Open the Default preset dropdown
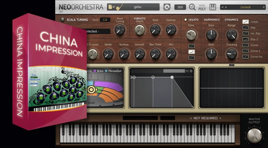Image resolution: width=268 pixels, height=148 pixels. [x=241, y=7]
